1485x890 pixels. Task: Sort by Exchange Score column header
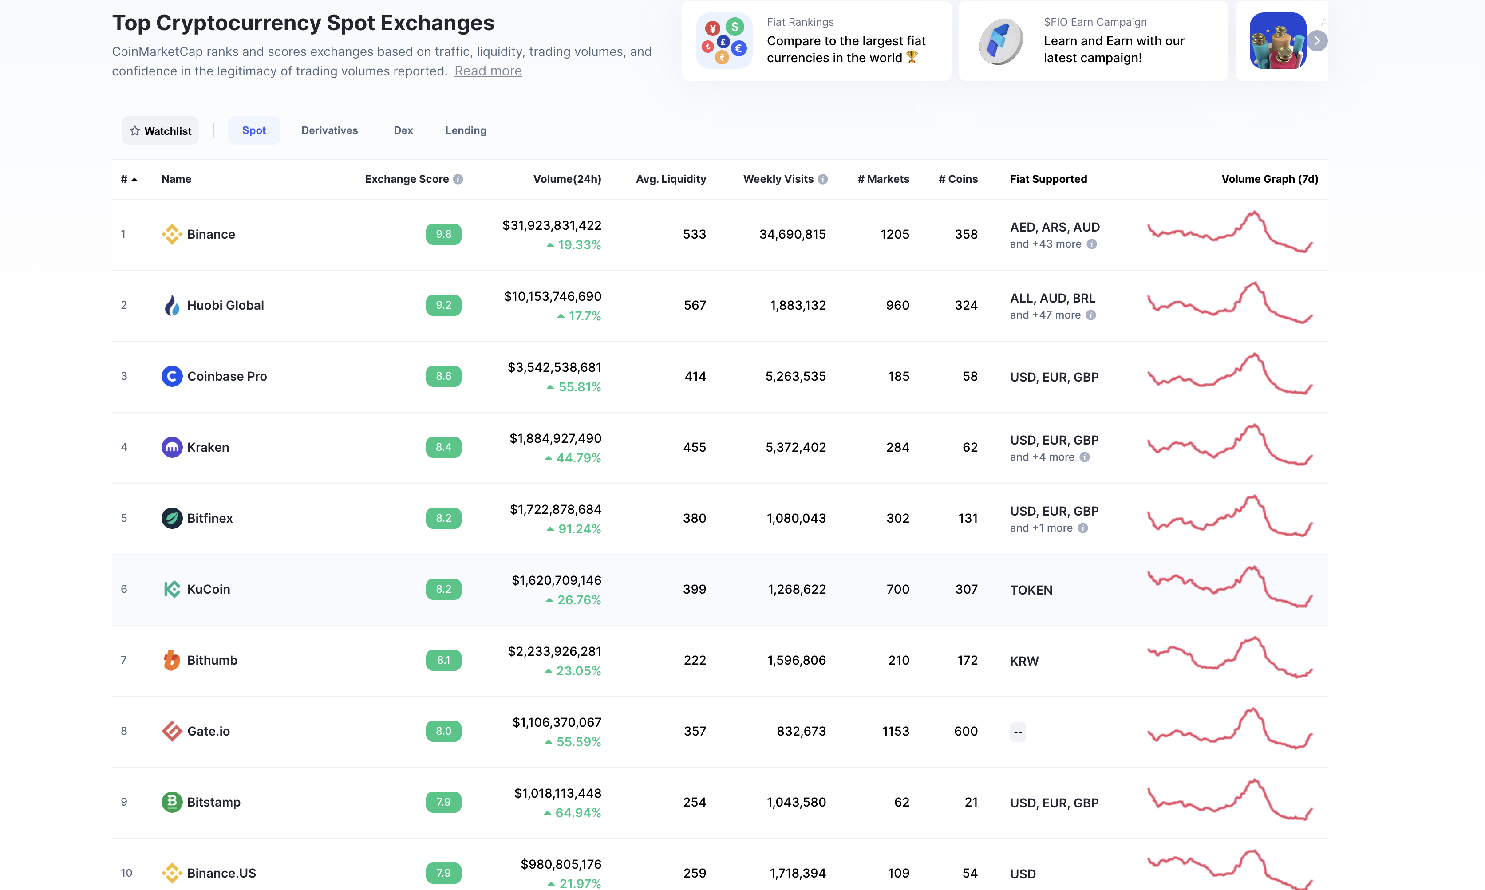tap(407, 179)
